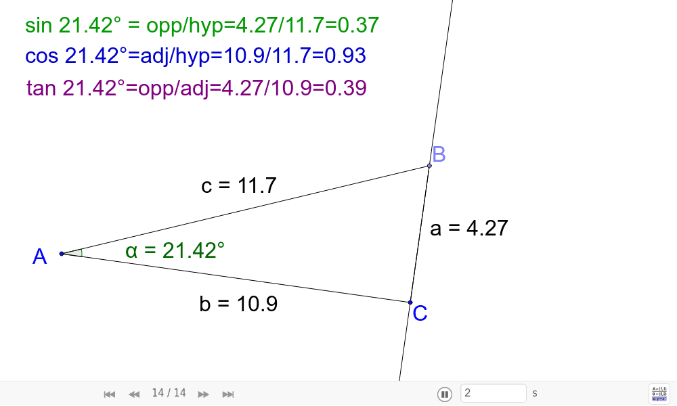The image size is (677, 406).
Task: Click the angle label α = 21.42°
Action: tap(175, 250)
